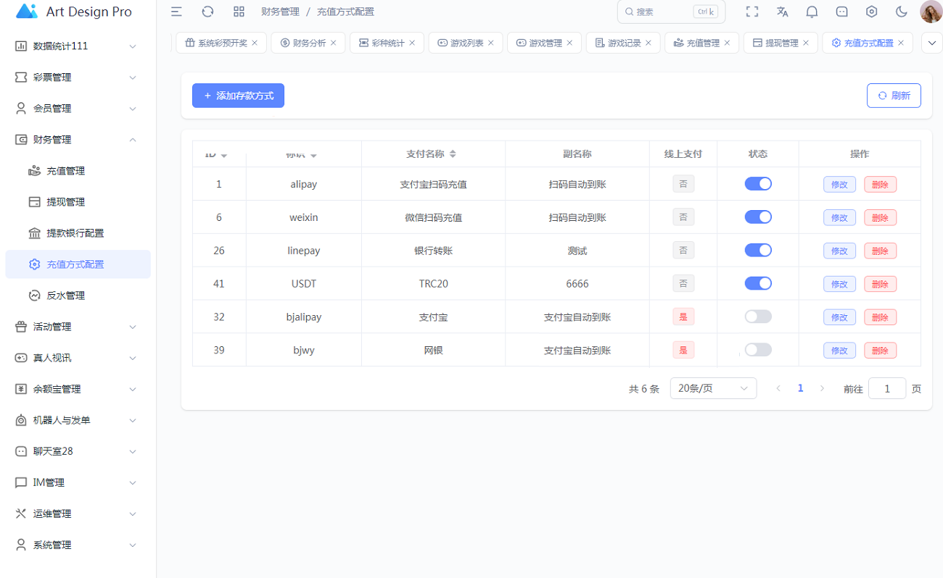Image resolution: width=943 pixels, height=578 pixels.
Task: Click the 添加存款方式 button
Action: point(238,96)
